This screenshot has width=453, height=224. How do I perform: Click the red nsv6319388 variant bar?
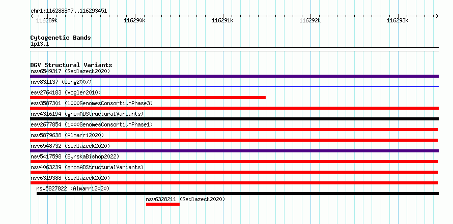tap(234, 183)
